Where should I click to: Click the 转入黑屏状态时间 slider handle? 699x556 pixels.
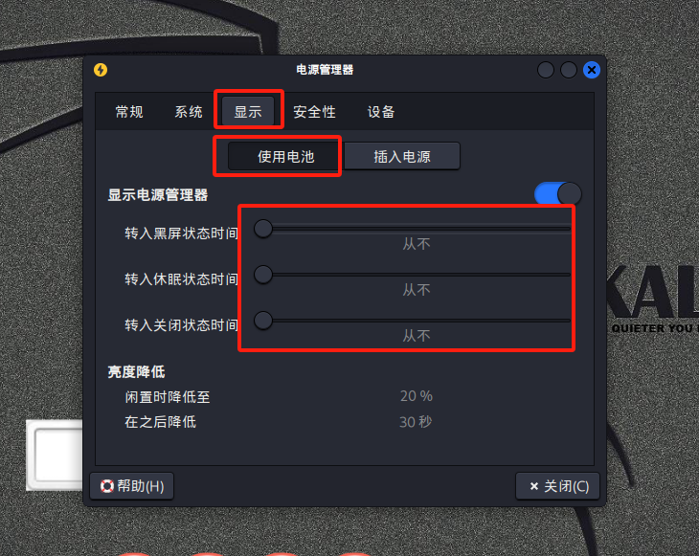click(263, 229)
